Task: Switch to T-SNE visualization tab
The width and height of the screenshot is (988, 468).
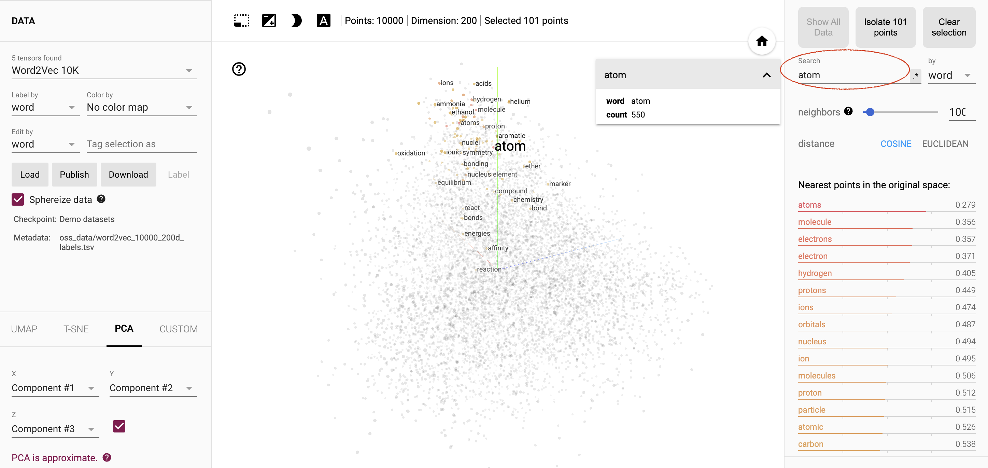Action: click(75, 329)
